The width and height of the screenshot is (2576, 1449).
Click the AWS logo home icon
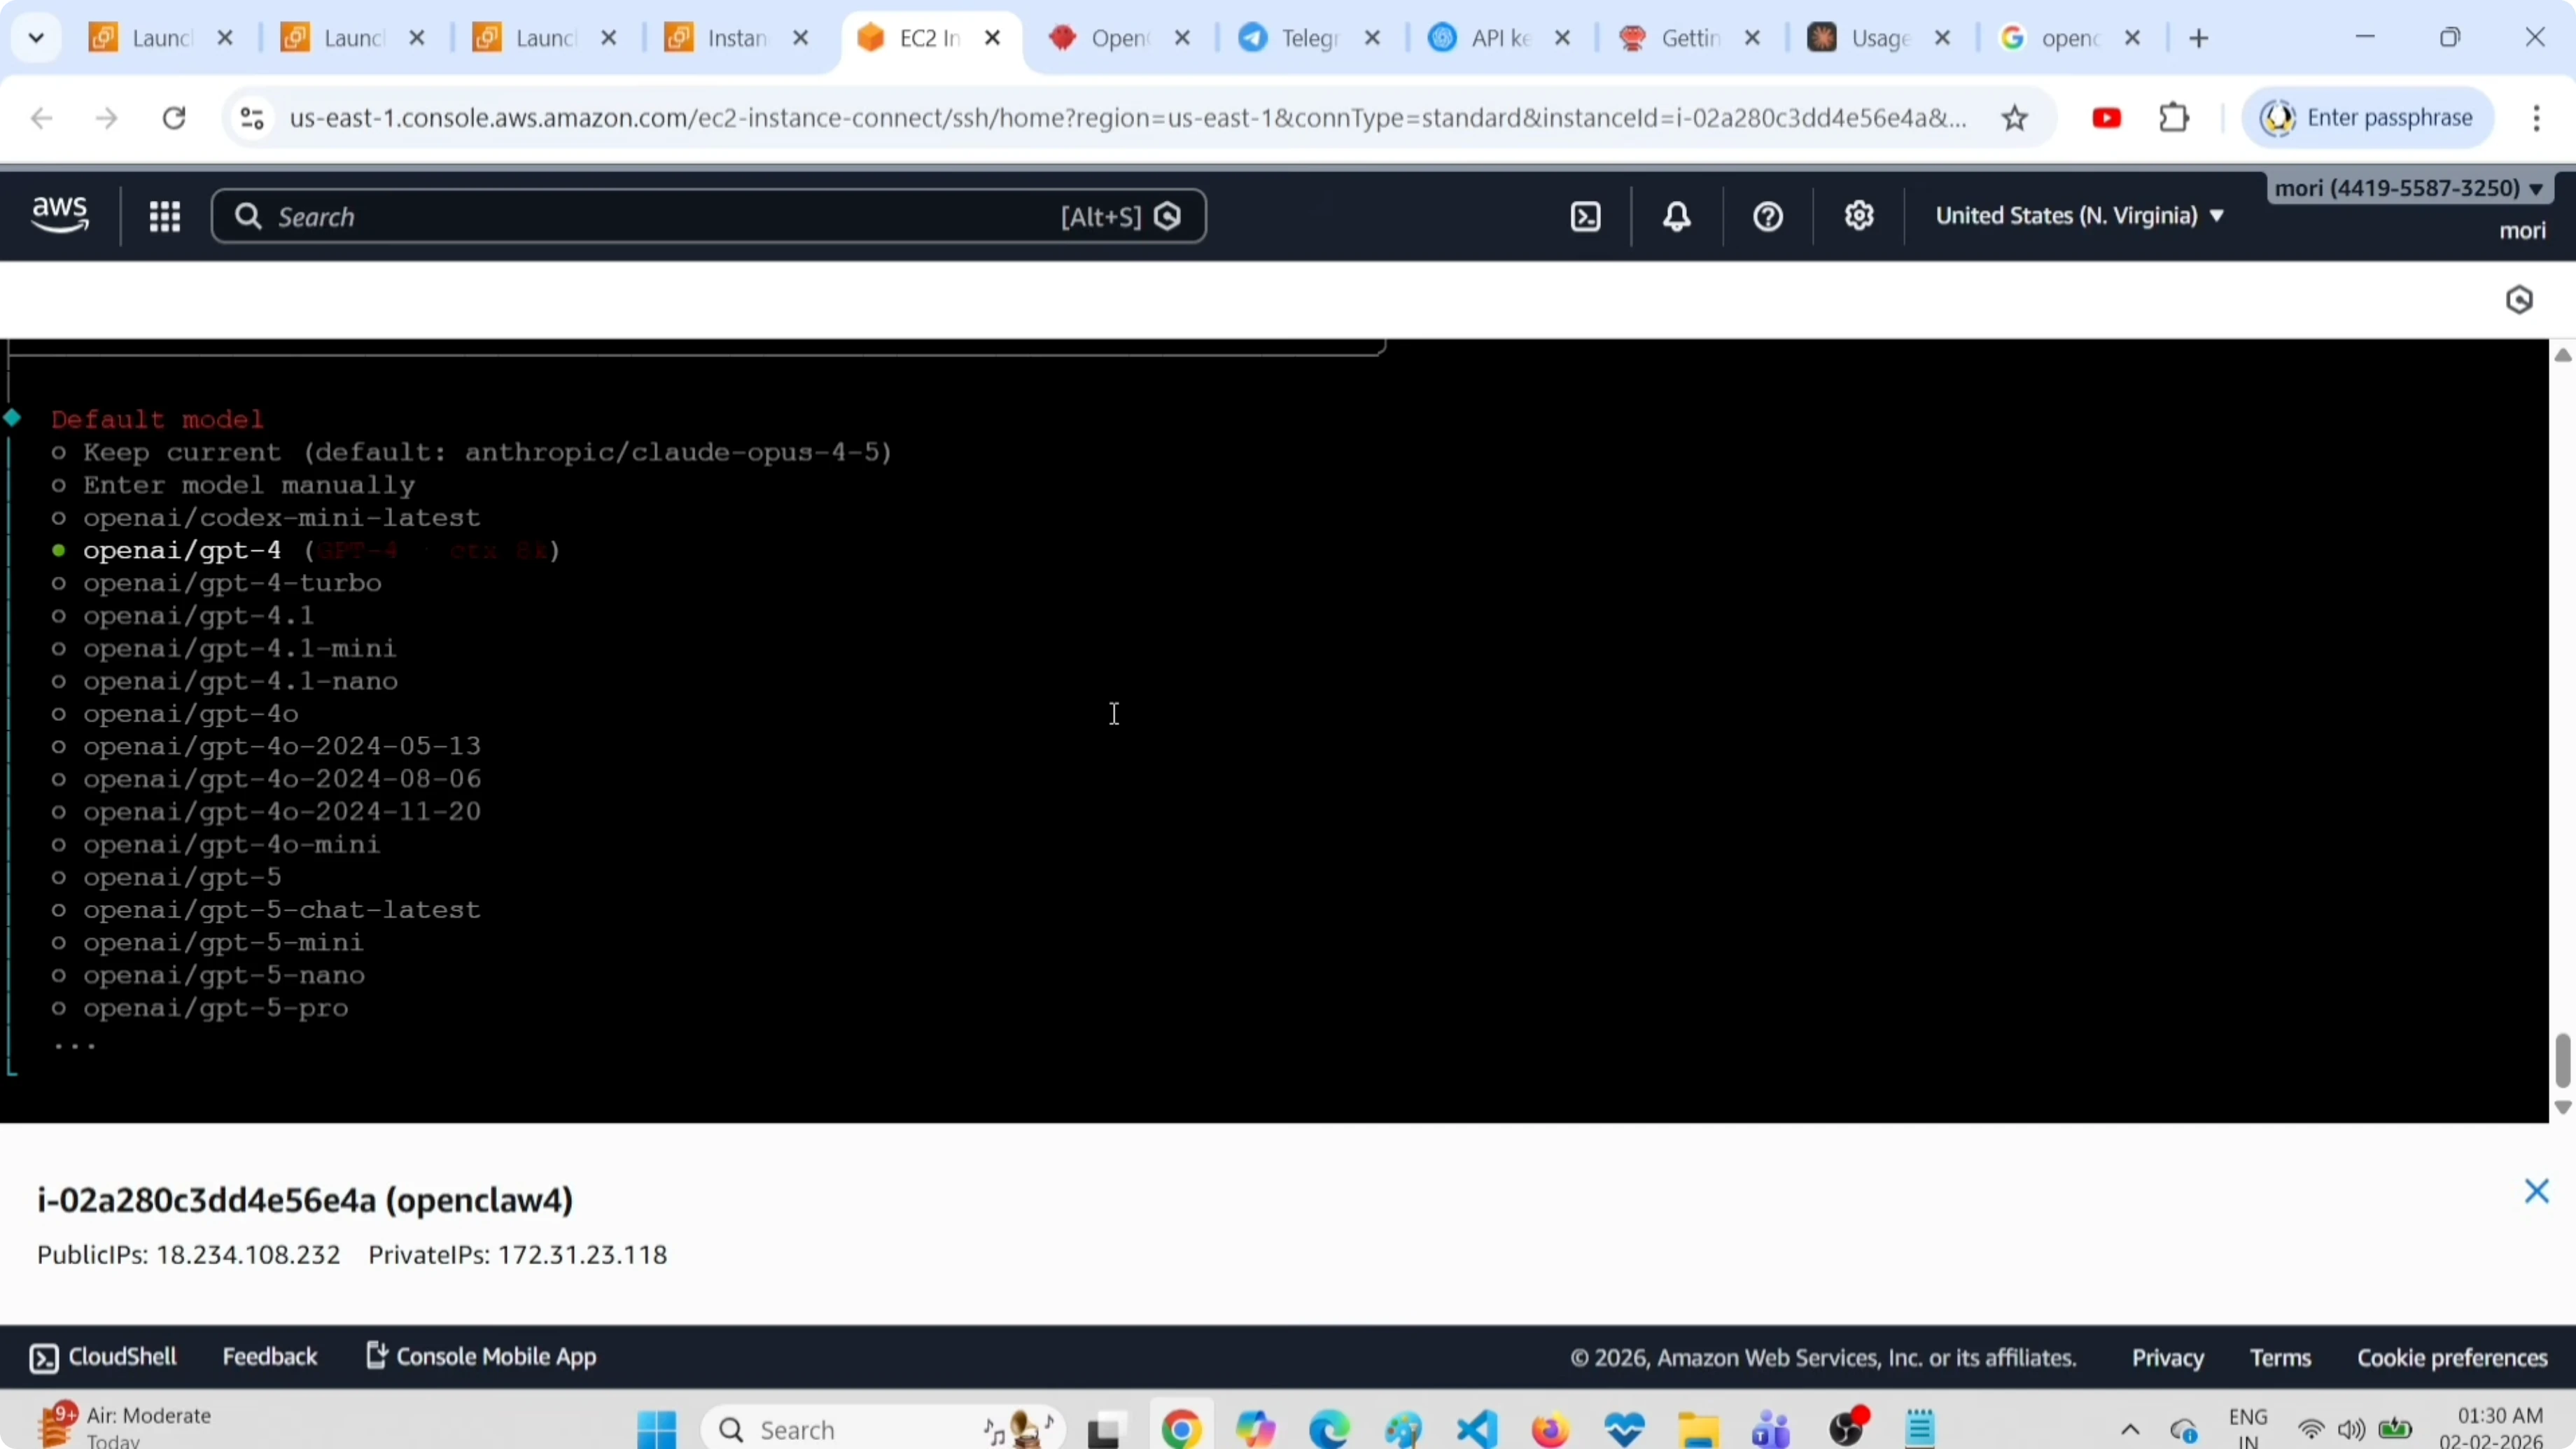pos(60,215)
